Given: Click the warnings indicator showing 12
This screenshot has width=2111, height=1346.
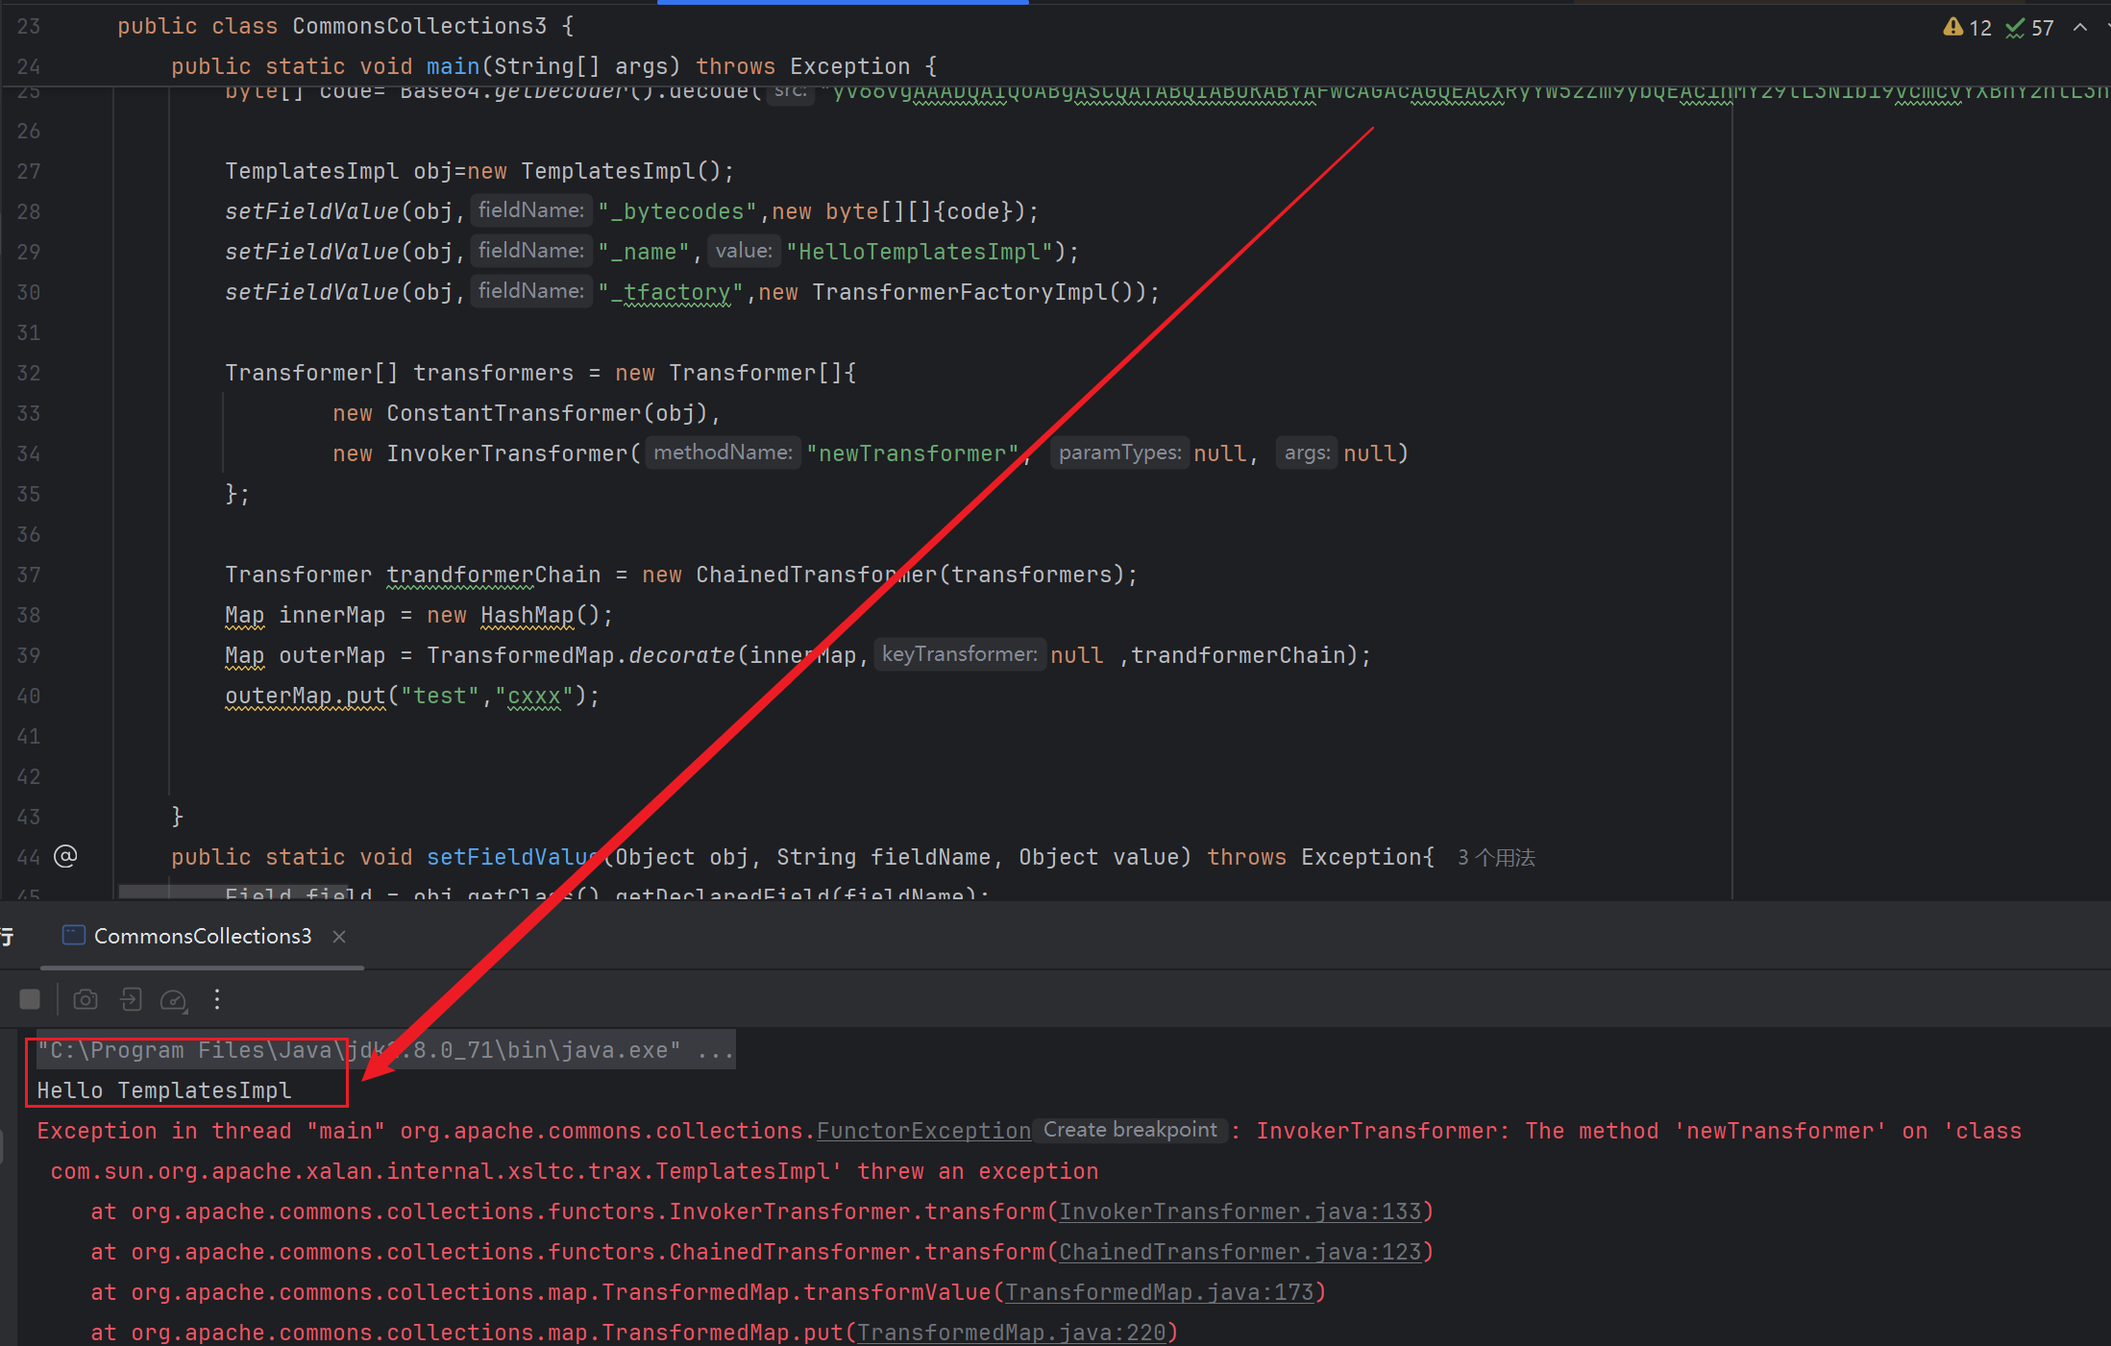Looking at the screenshot, I should (1967, 28).
